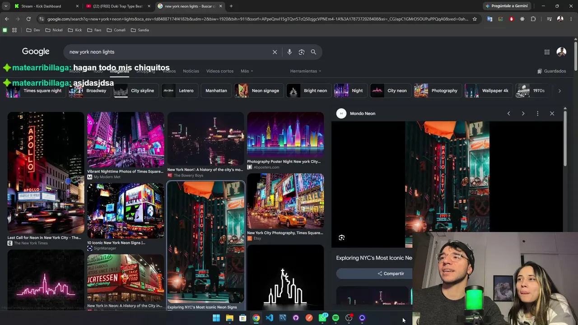This screenshot has height=325, width=578.
Task: Open the Microsoft Store from the taskbar
Action: (x=242, y=318)
